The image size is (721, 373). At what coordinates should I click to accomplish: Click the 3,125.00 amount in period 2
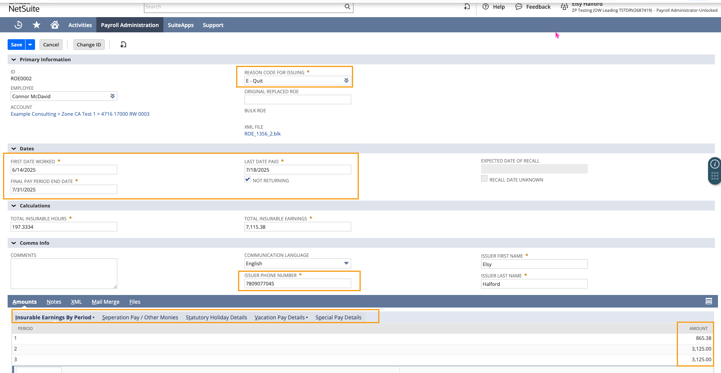point(702,349)
